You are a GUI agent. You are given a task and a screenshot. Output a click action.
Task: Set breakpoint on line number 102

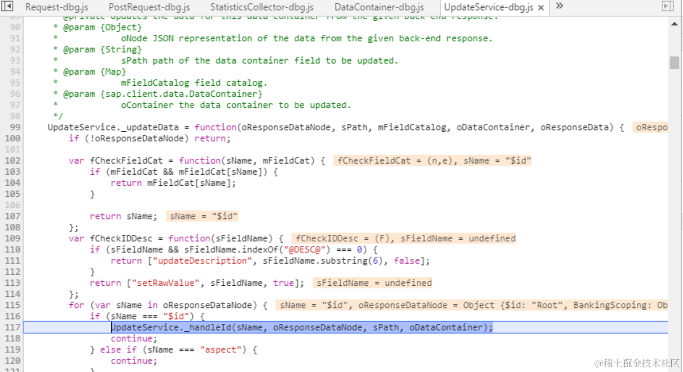[x=13, y=160]
